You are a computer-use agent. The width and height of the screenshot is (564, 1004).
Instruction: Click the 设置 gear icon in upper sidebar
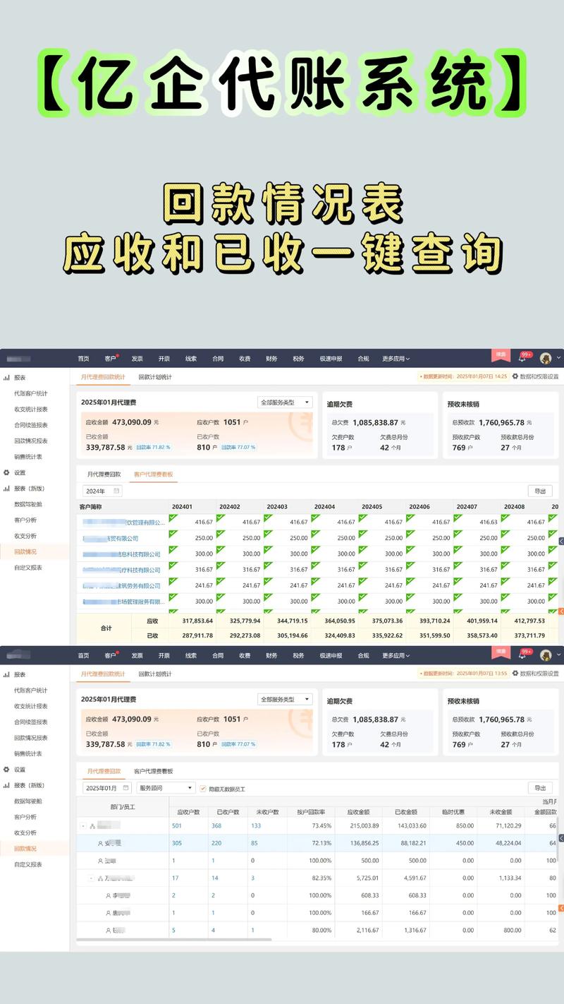(x=6, y=472)
